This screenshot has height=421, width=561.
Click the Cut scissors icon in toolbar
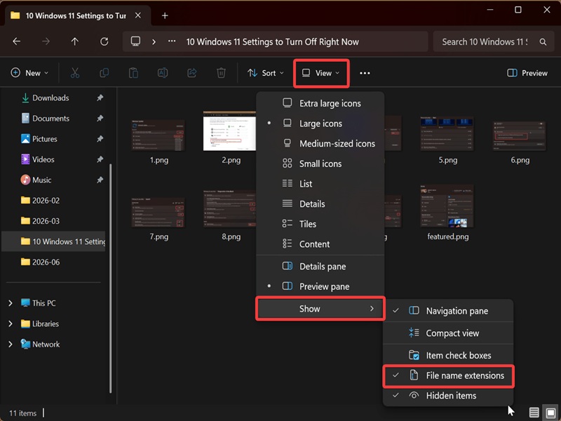[75, 73]
